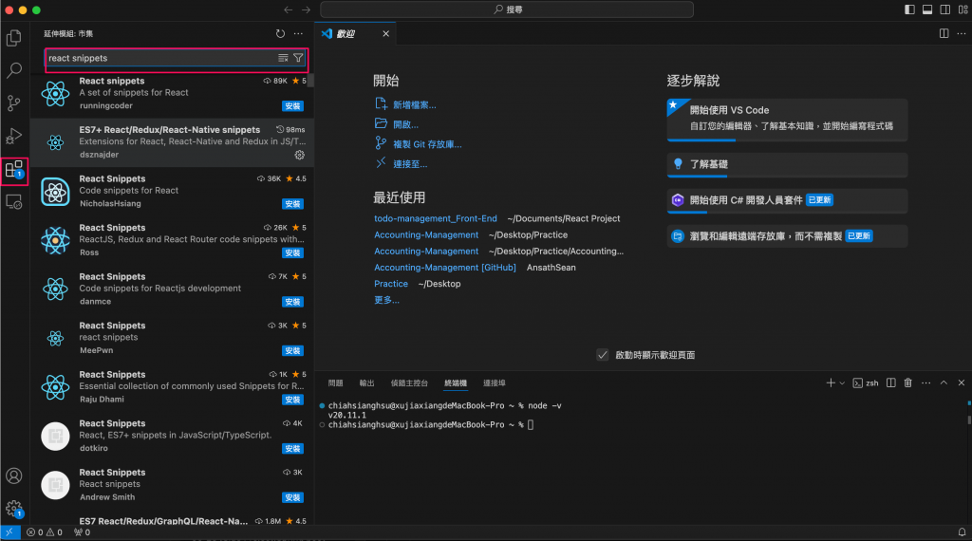Select ES7+ React/Redux/React-Native snippets extension
Viewport: 972px width, 541px height.
click(x=172, y=142)
